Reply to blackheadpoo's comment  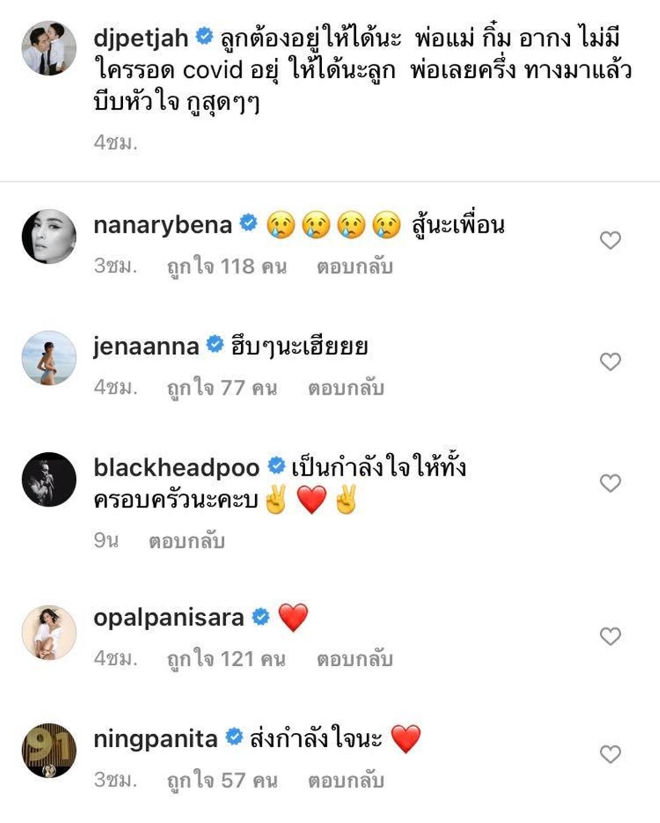pyautogui.click(x=187, y=541)
